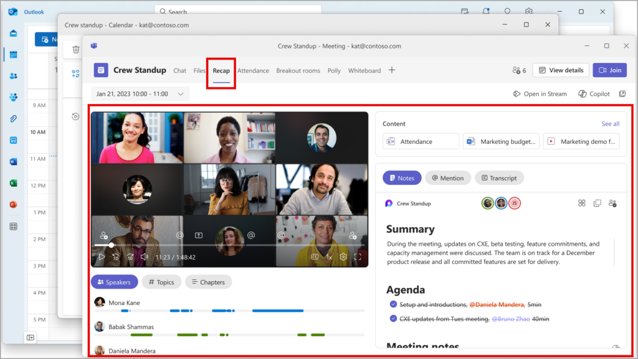Screen dimensions: 638x359
Task: Select the Recap tab
Action: [x=221, y=71]
